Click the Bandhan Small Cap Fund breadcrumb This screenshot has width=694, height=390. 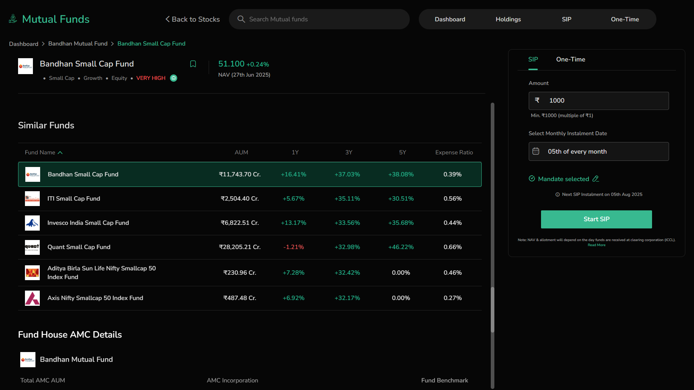(x=151, y=44)
